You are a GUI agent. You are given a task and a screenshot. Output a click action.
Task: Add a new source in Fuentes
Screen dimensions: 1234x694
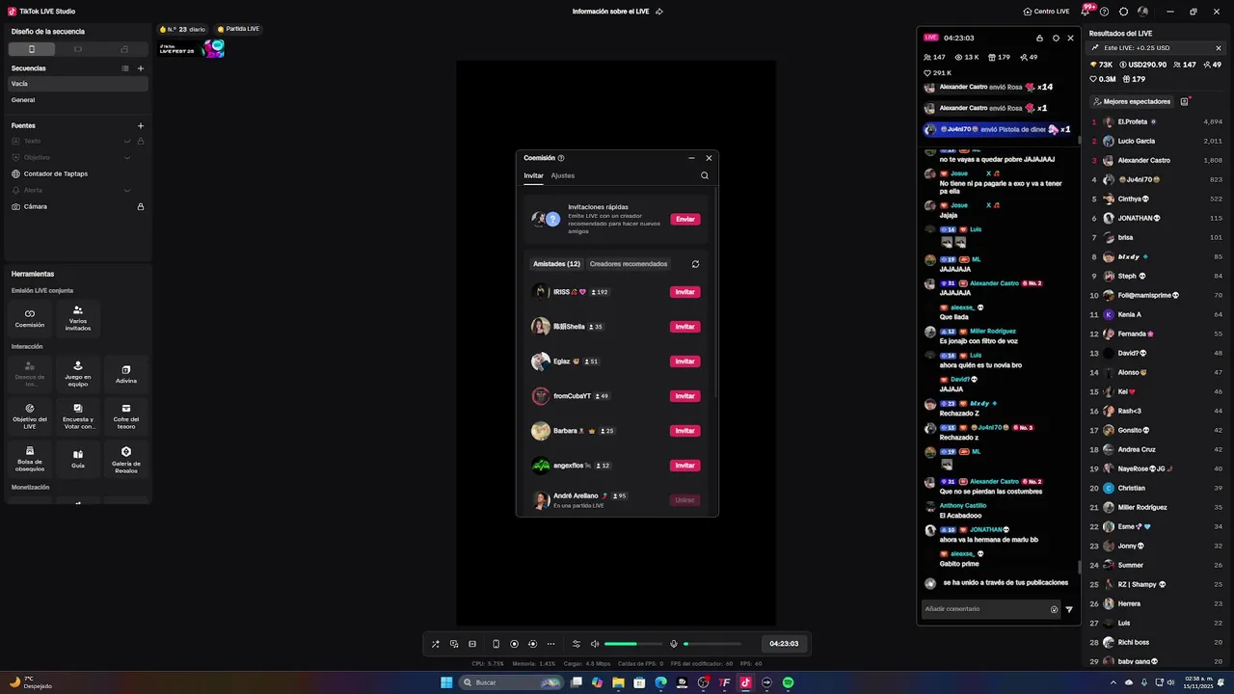click(141, 125)
